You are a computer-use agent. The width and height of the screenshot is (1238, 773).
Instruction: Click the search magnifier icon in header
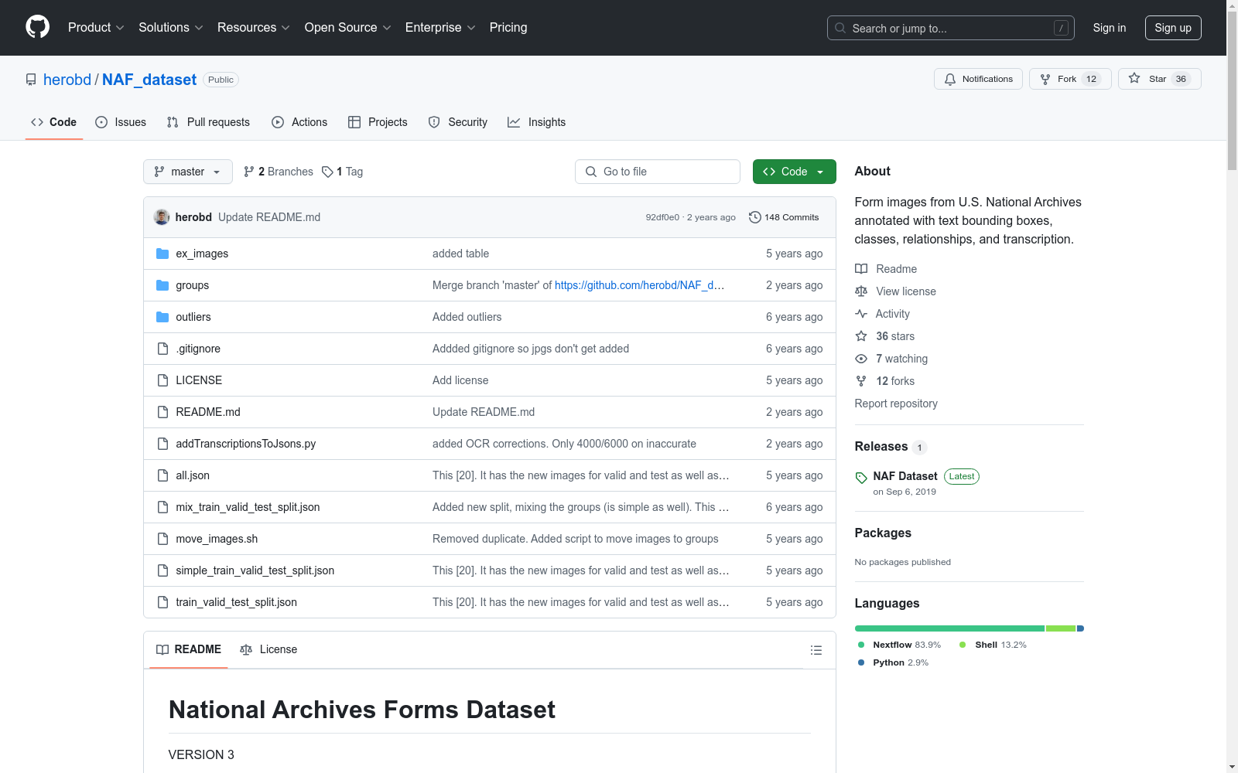pyautogui.click(x=840, y=28)
